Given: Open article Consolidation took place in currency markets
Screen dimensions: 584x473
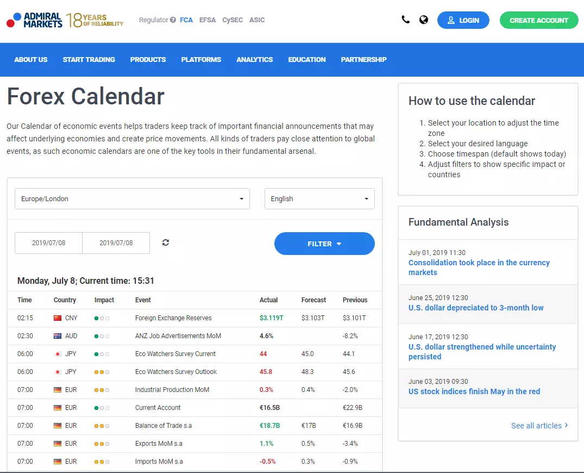Looking at the screenshot, I should pos(479,267).
